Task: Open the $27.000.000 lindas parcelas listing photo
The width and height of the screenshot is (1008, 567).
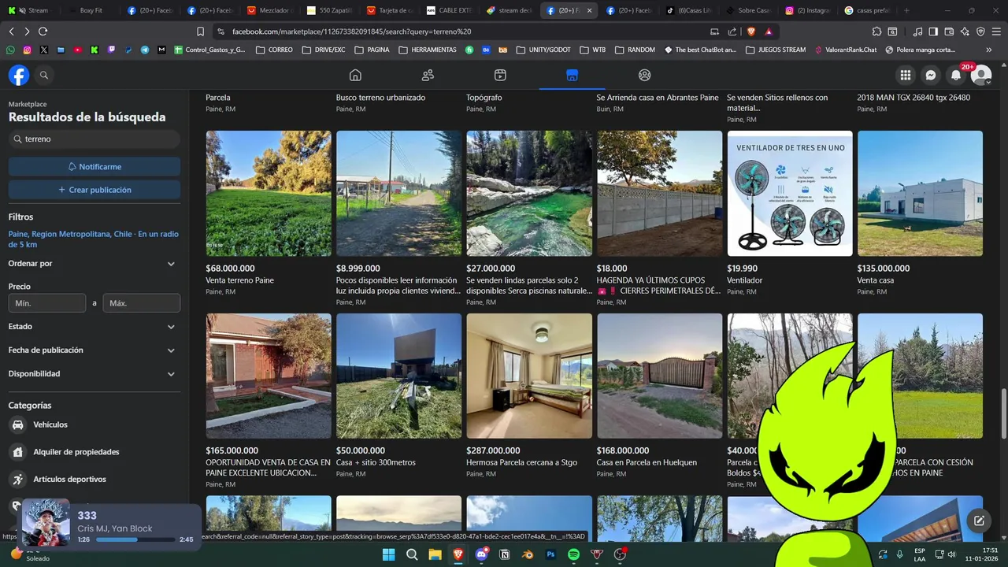Action: click(529, 194)
